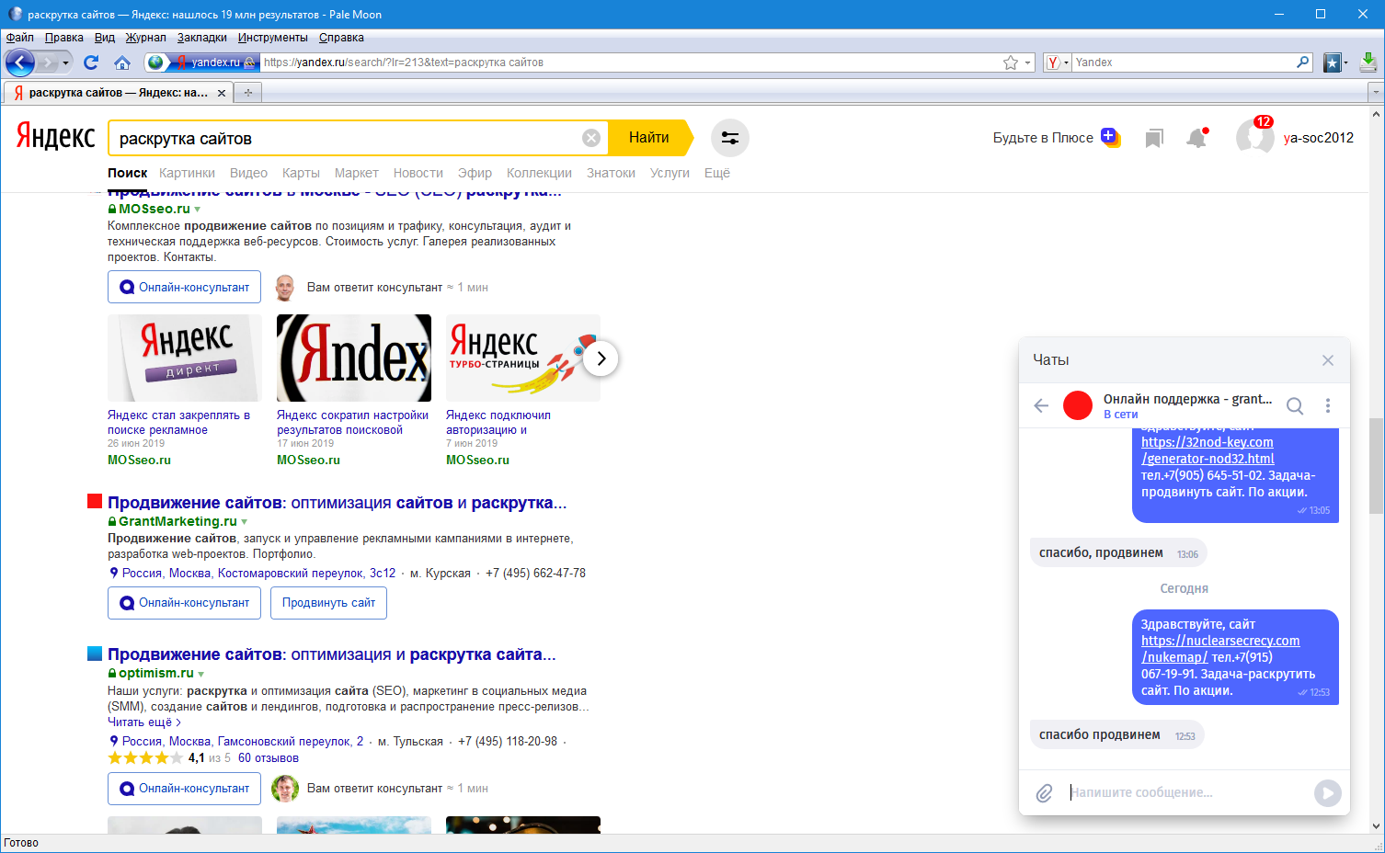
Task: Search within the chat conversation
Action: click(1295, 405)
